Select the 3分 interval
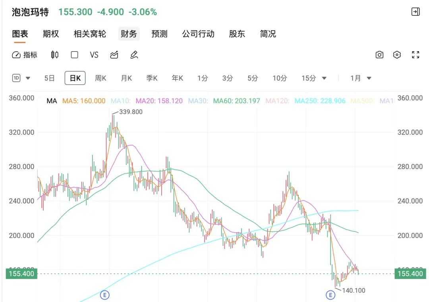The width and height of the screenshot is (429, 302). coord(228,78)
